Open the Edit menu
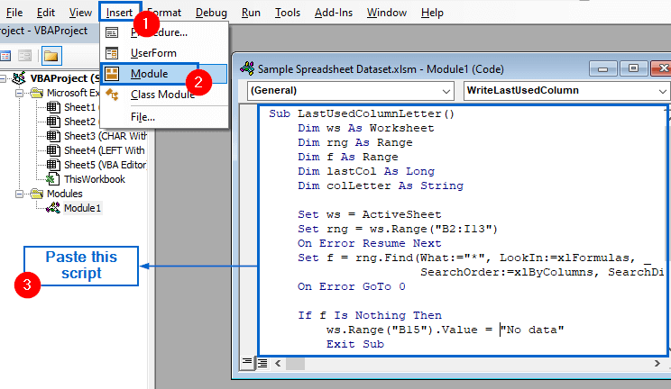Screen dimensions: 671x389 point(45,13)
